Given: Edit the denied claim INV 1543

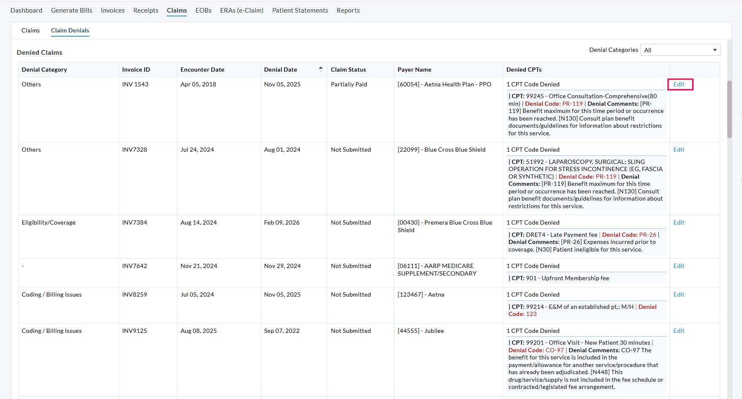Looking at the screenshot, I should pos(679,84).
